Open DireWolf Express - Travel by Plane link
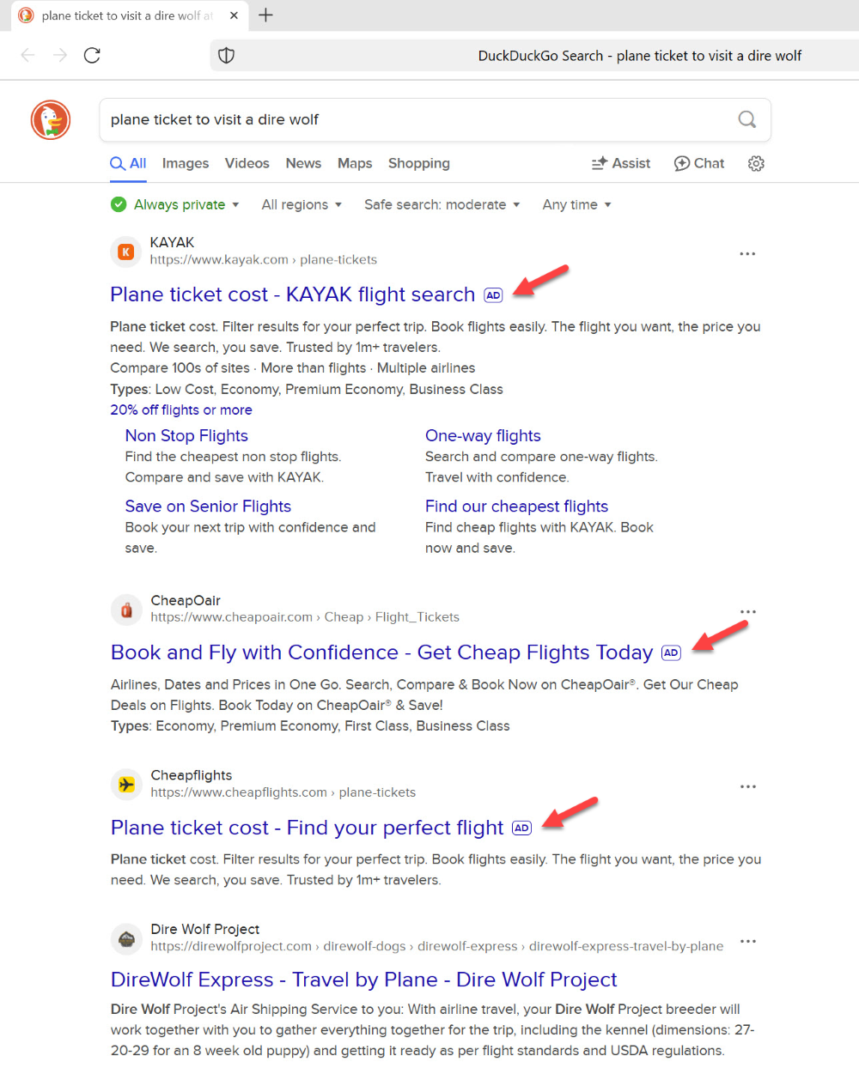 364,980
